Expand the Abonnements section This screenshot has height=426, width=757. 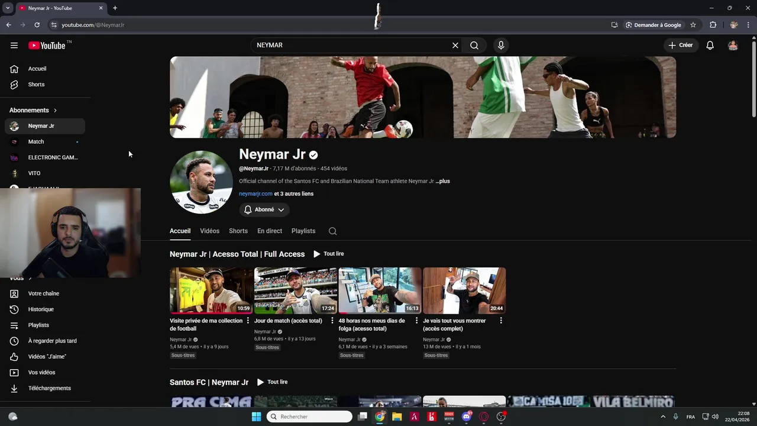34,110
